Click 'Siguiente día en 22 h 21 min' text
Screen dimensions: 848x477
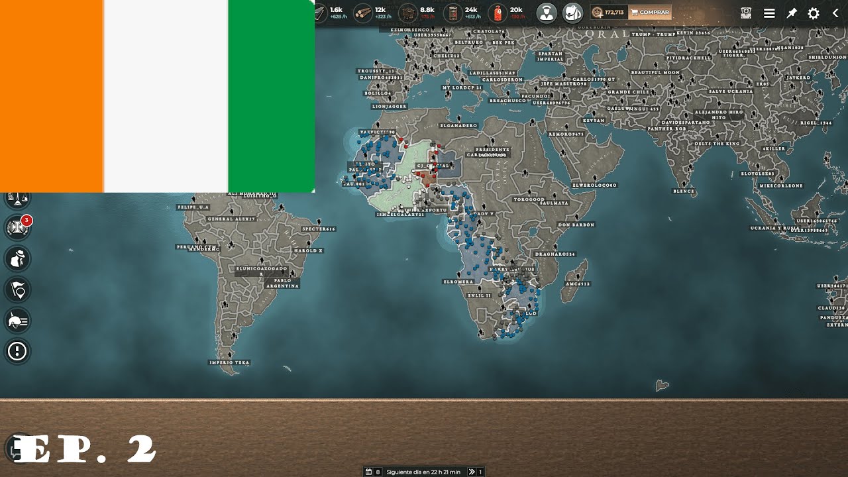(423, 472)
